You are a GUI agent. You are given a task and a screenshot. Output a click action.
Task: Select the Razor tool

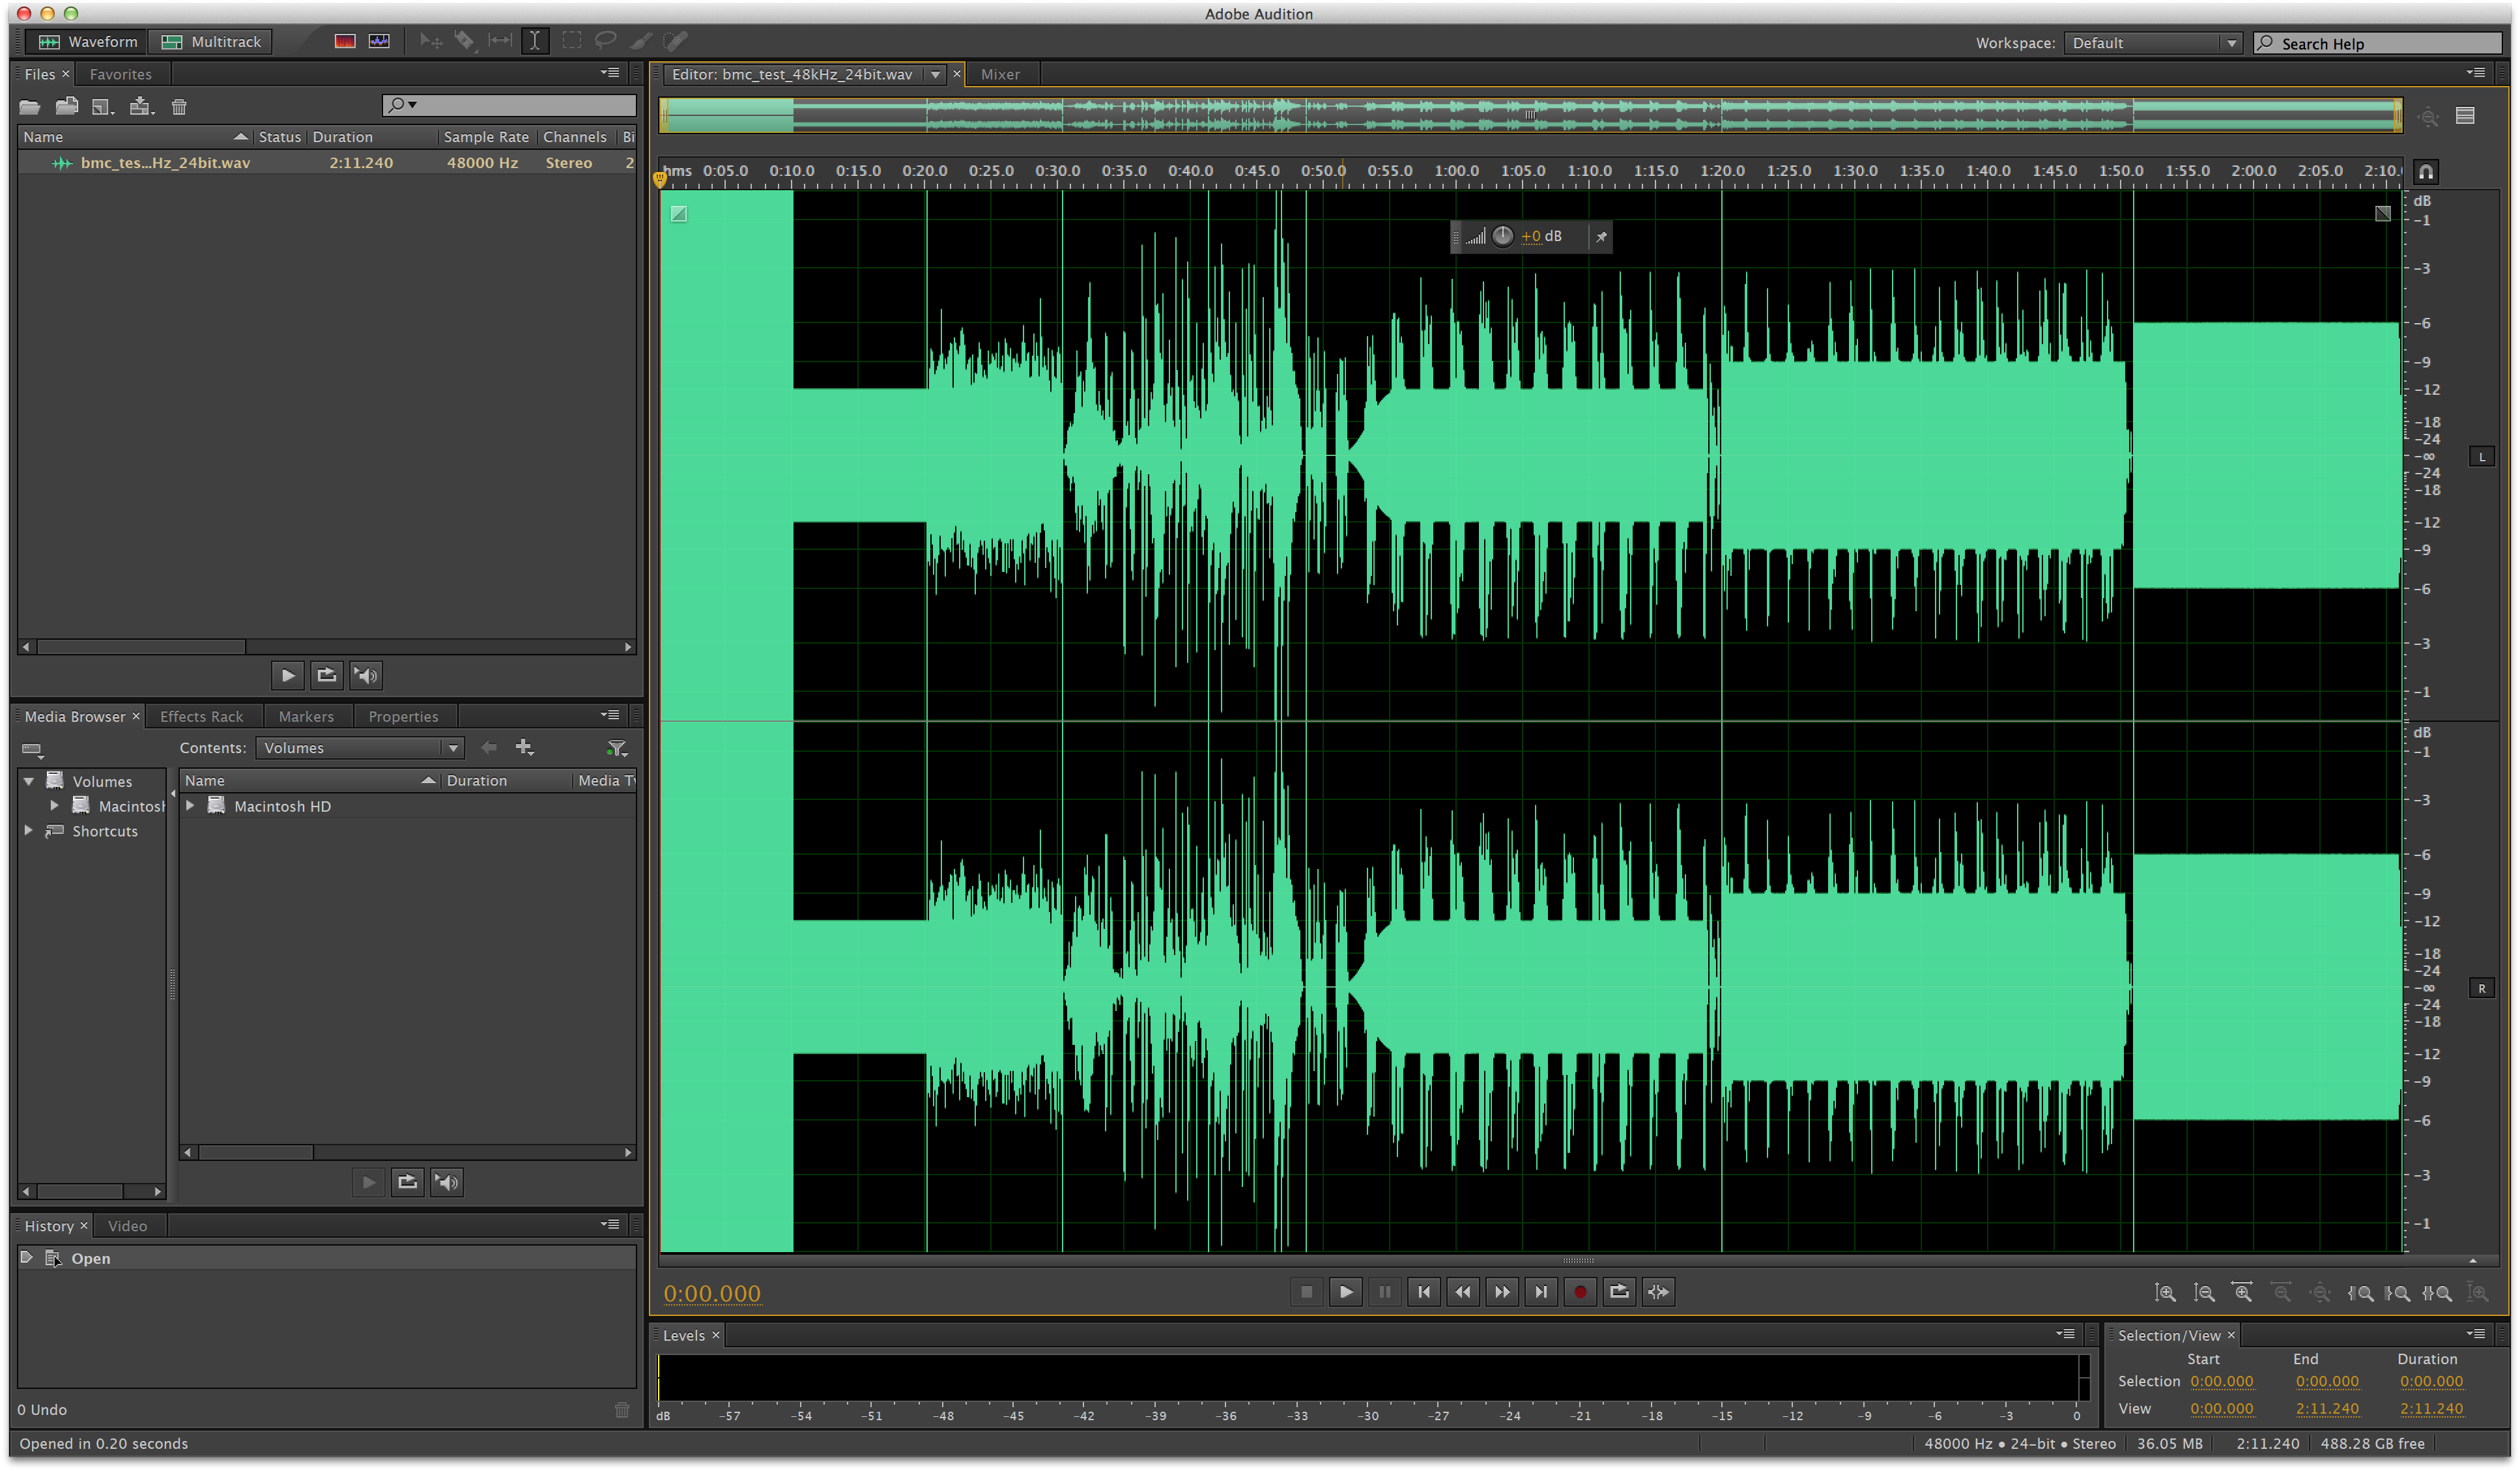pyautogui.click(x=465, y=41)
